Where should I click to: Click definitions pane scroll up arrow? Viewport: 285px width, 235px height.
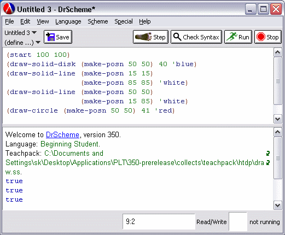coord(277,52)
